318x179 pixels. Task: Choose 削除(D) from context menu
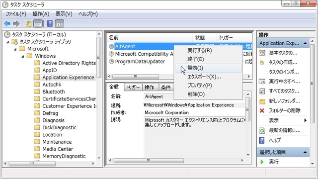[208, 94]
